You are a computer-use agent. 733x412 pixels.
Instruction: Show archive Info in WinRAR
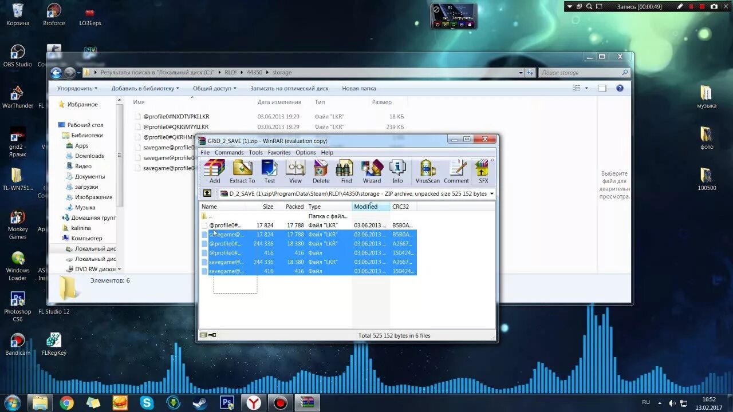(397, 172)
